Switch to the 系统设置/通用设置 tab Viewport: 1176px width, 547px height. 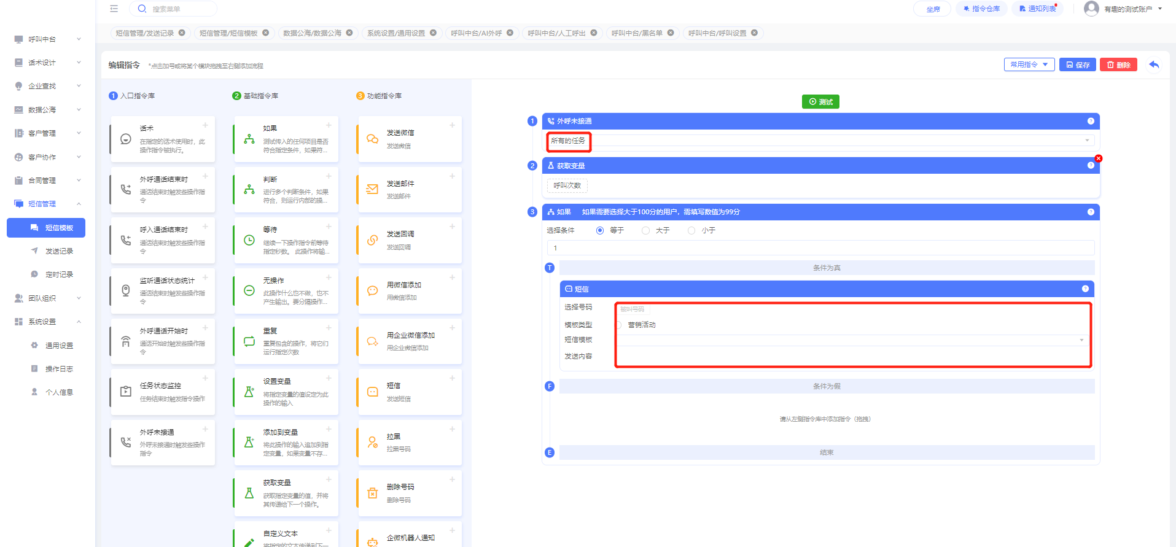click(x=396, y=33)
